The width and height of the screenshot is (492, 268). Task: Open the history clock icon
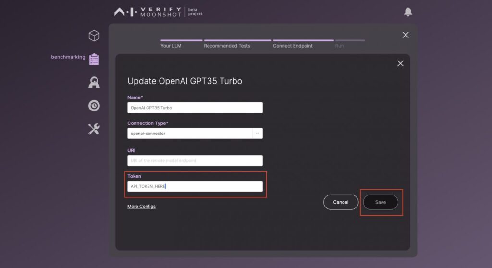tap(94, 106)
